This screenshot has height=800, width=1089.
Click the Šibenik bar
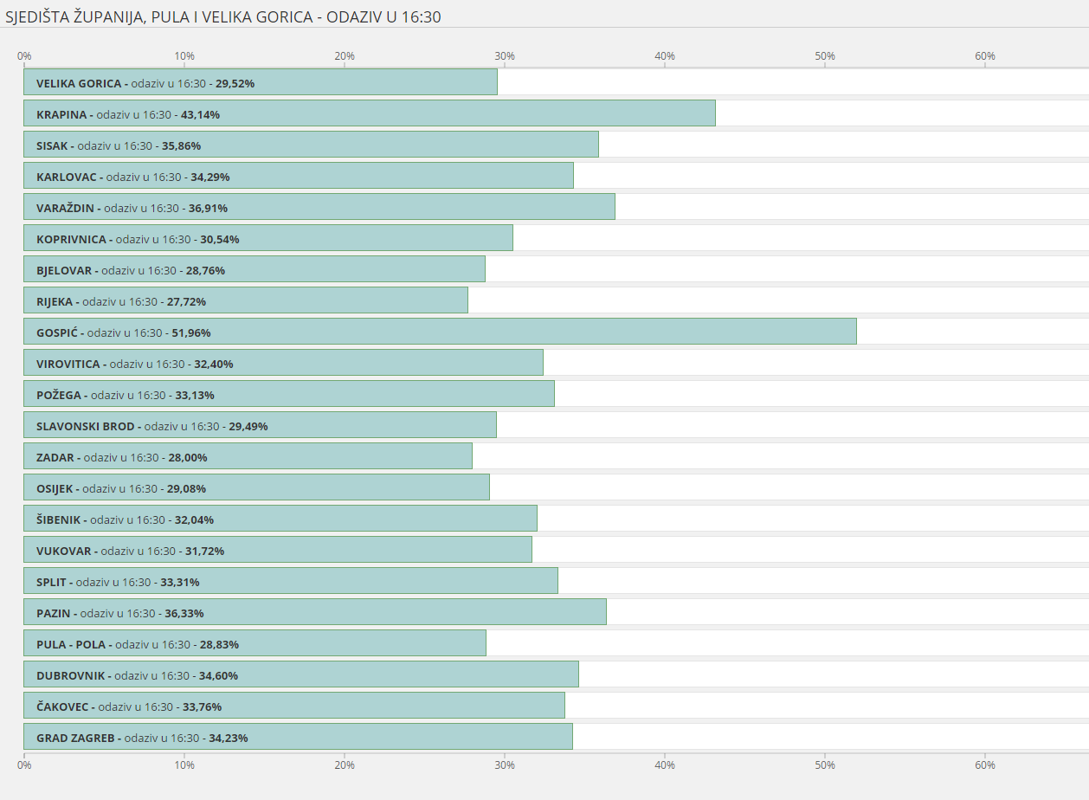280,519
